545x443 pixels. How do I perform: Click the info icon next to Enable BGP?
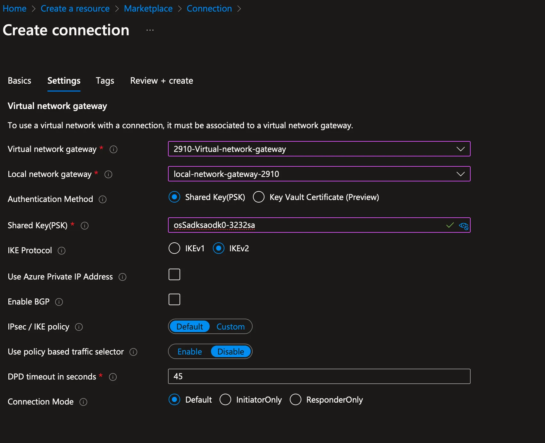coord(59,302)
